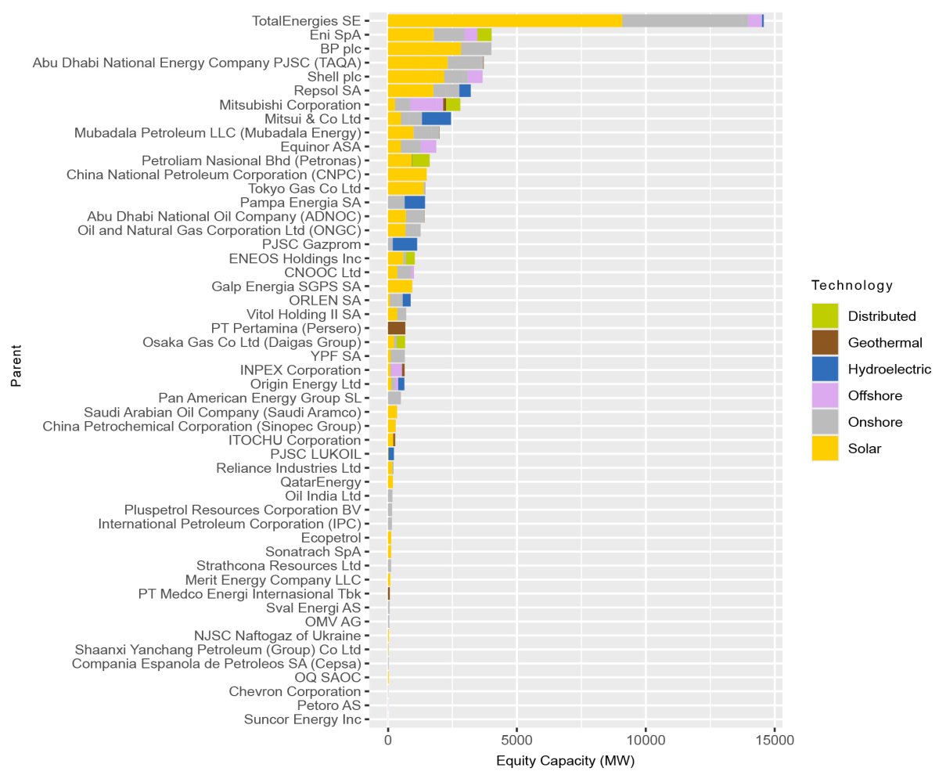Select the Hydroelectric blue legend swatch

click(825, 369)
